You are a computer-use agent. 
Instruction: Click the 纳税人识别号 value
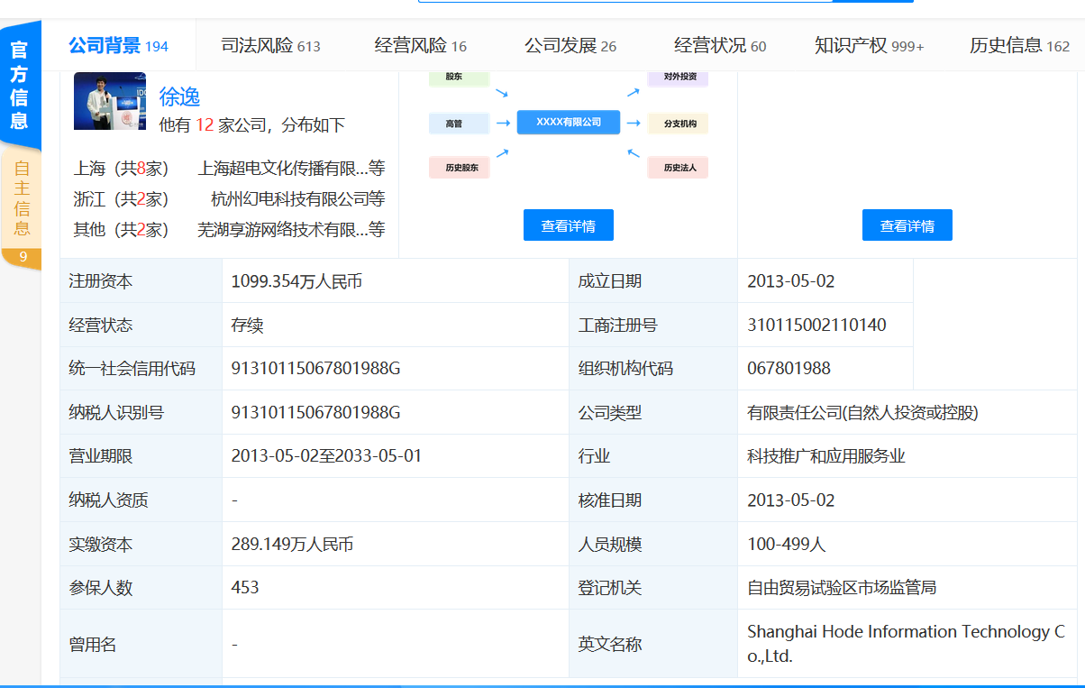[315, 412]
